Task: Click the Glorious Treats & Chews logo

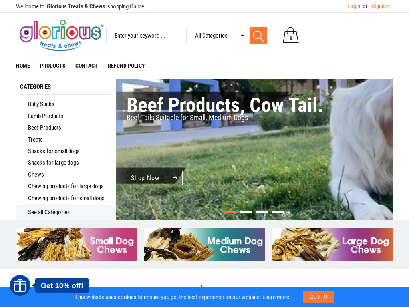Action: (x=61, y=35)
